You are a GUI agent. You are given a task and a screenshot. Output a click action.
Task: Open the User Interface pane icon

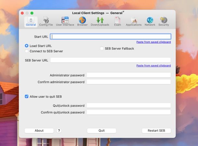[65, 22]
